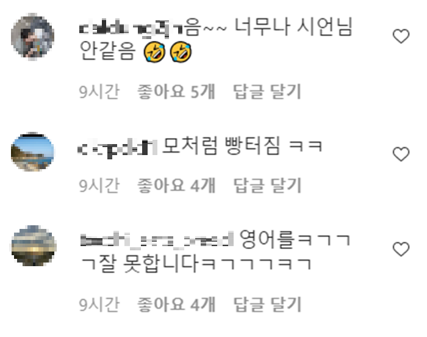View likes on 좋아요 5개

[176, 92]
